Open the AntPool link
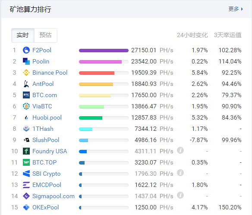The width and height of the screenshot is (252, 215). pos(43,84)
